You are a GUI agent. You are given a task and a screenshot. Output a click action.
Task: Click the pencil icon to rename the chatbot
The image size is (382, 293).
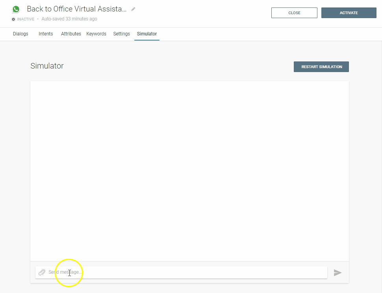pyautogui.click(x=134, y=9)
